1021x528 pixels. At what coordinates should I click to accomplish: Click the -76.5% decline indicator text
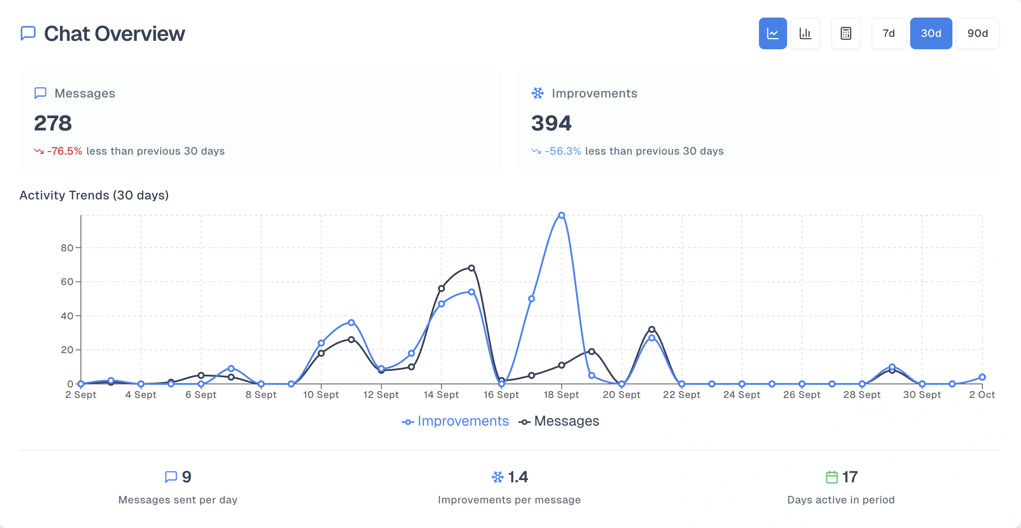pos(64,151)
